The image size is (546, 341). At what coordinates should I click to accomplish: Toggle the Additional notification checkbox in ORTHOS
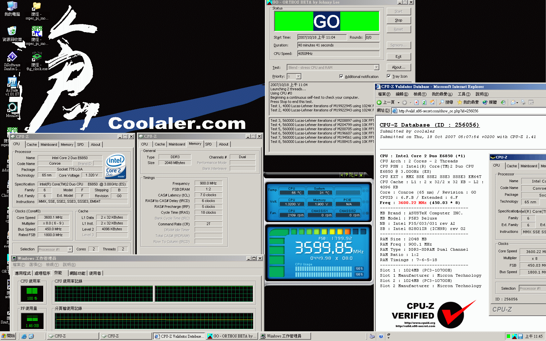click(341, 77)
